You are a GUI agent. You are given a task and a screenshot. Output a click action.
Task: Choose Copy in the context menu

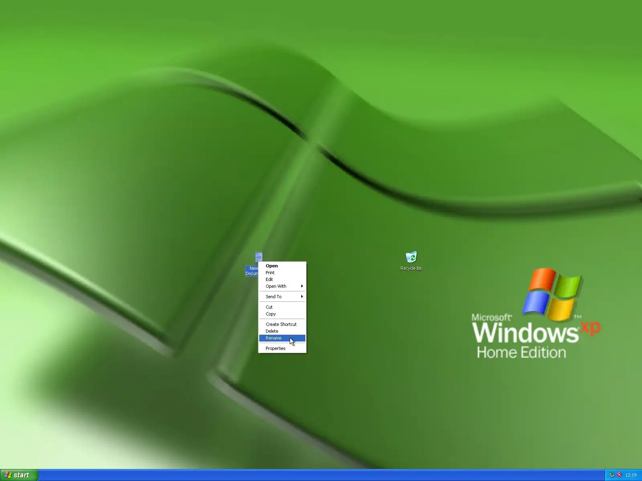282,314
